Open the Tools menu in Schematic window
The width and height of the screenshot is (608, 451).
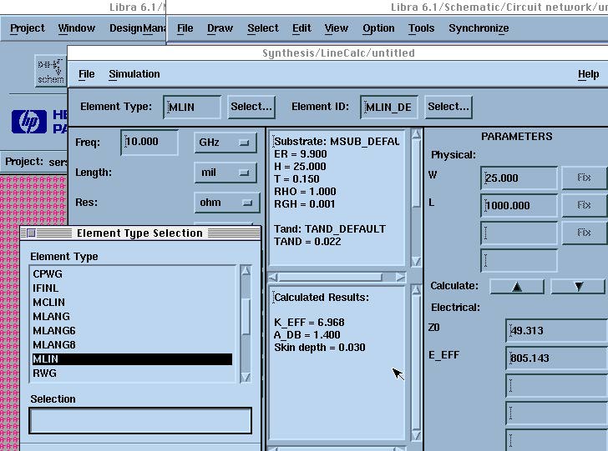click(421, 28)
